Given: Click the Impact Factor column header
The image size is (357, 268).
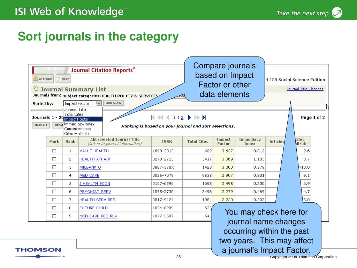Looking at the screenshot, I should pos(223,142).
